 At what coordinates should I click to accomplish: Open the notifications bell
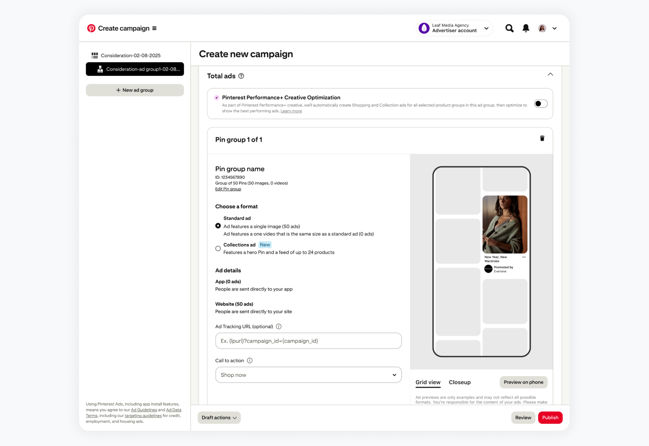coord(526,28)
